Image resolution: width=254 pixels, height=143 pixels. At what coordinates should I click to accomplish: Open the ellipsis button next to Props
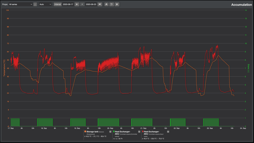[35, 4]
